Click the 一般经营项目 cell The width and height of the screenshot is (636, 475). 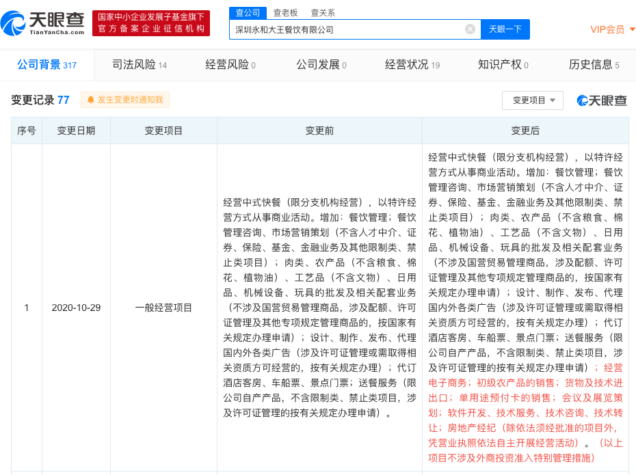tap(163, 308)
